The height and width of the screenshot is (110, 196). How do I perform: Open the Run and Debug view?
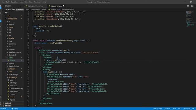[x=1, y=27]
